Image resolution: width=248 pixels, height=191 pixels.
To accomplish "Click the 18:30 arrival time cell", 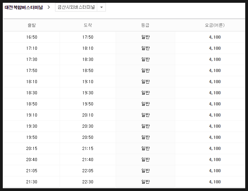I will [x=88, y=59].
